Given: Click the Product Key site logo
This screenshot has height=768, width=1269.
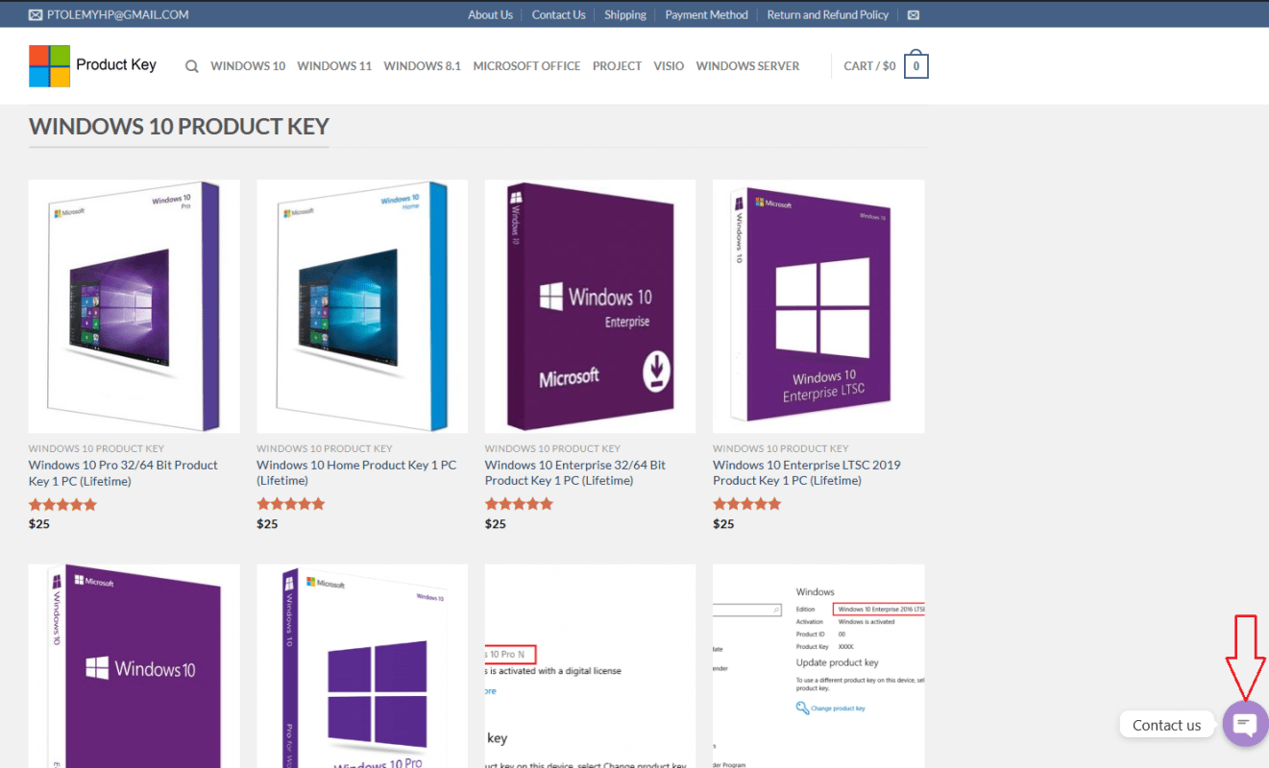Looking at the screenshot, I should pyautogui.click(x=92, y=65).
